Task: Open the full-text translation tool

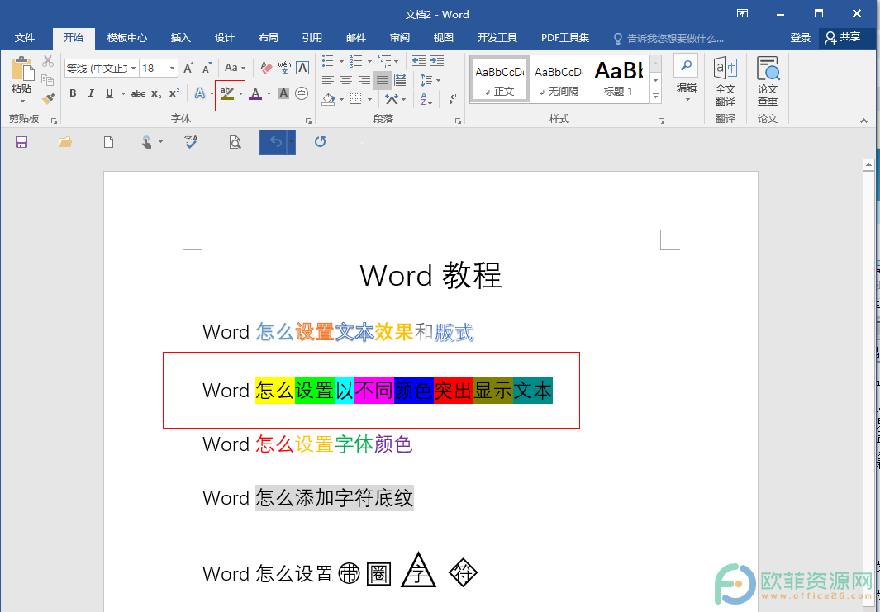Action: (x=725, y=81)
